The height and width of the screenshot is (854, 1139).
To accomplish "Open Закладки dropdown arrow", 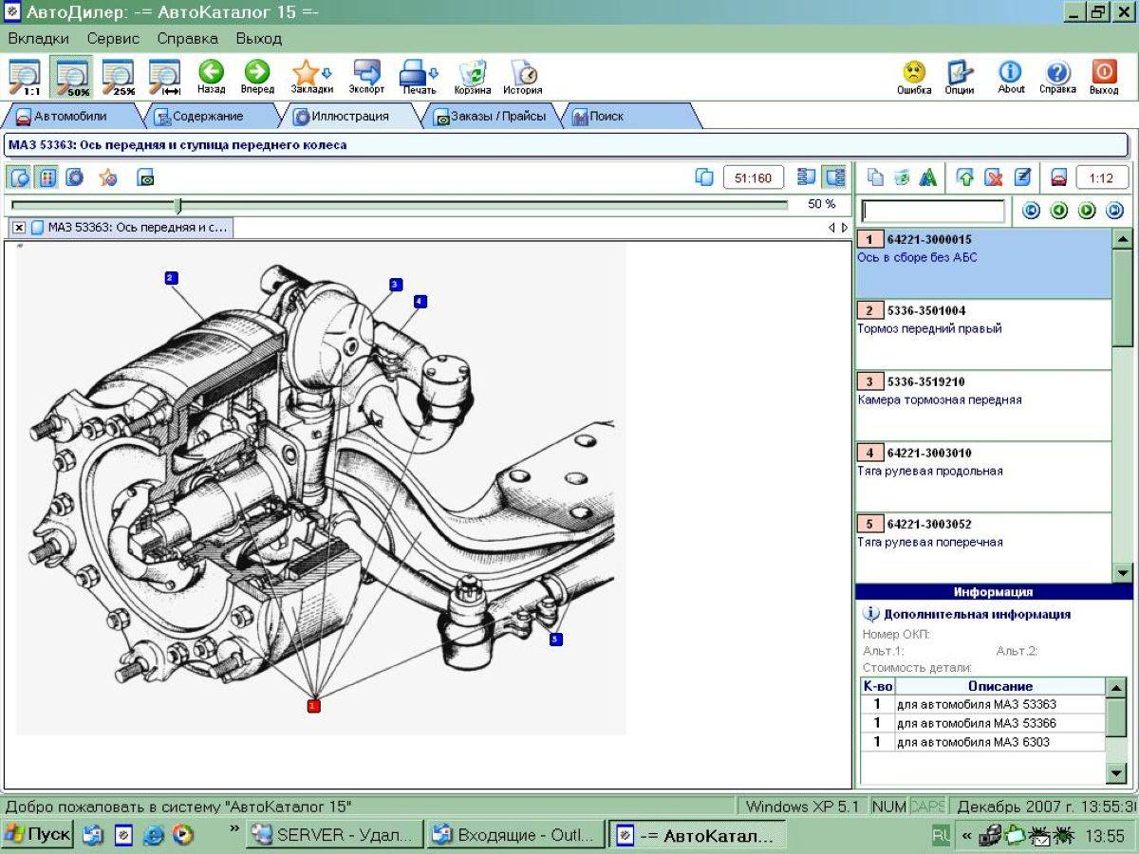I will coord(327,73).
